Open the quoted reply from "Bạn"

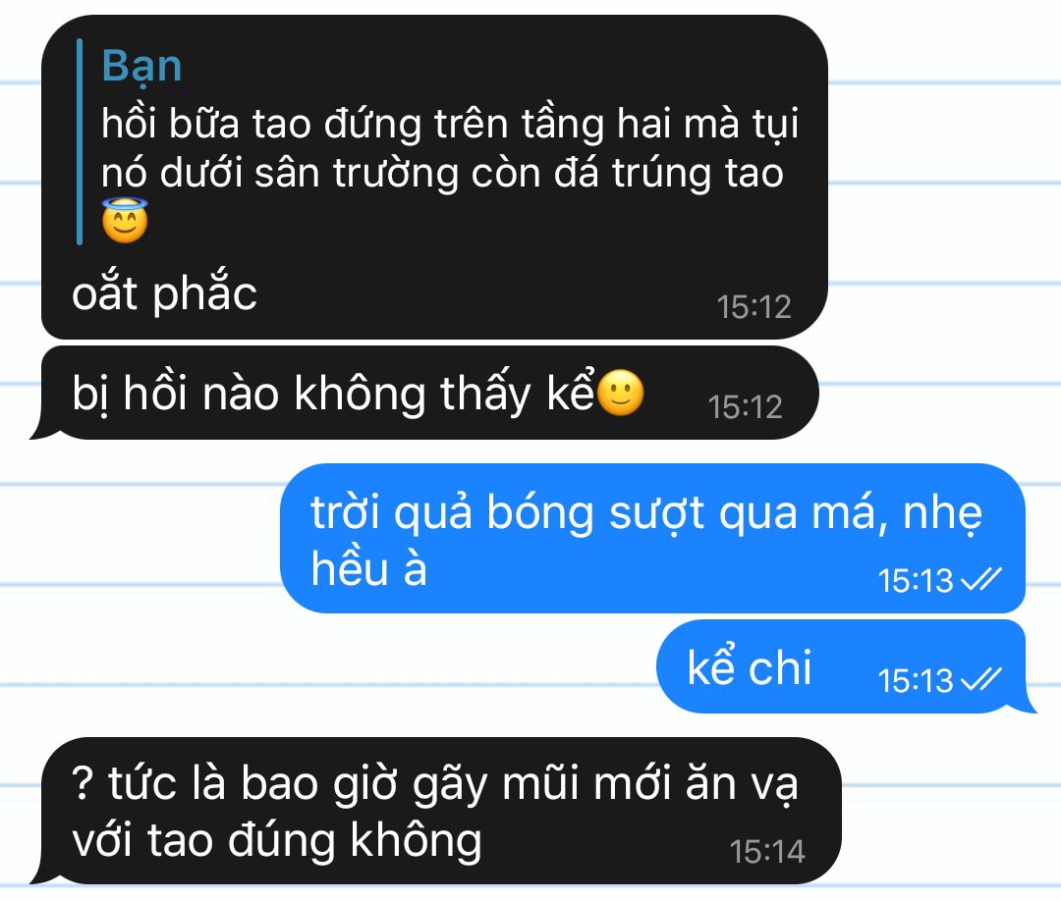(438, 141)
